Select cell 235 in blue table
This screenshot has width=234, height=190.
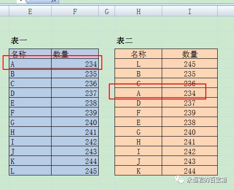point(75,73)
